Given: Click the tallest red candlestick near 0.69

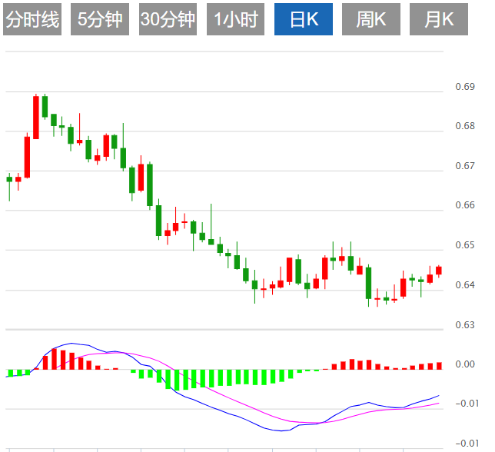Looking at the screenshot, I should (36, 117).
